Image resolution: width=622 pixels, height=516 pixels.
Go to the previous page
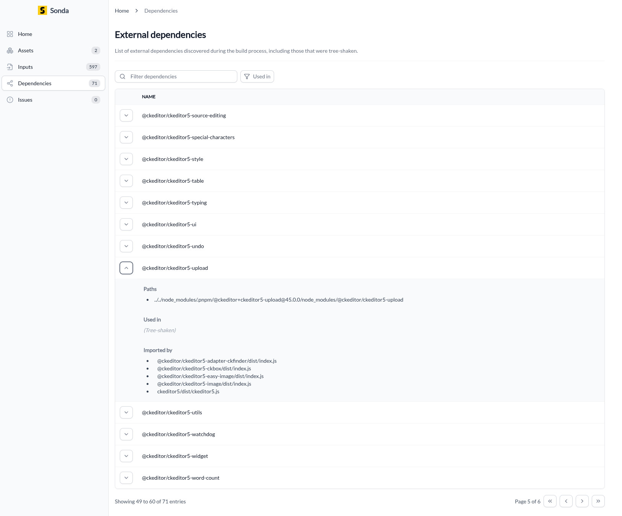pyautogui.click(x=566, y=501)
